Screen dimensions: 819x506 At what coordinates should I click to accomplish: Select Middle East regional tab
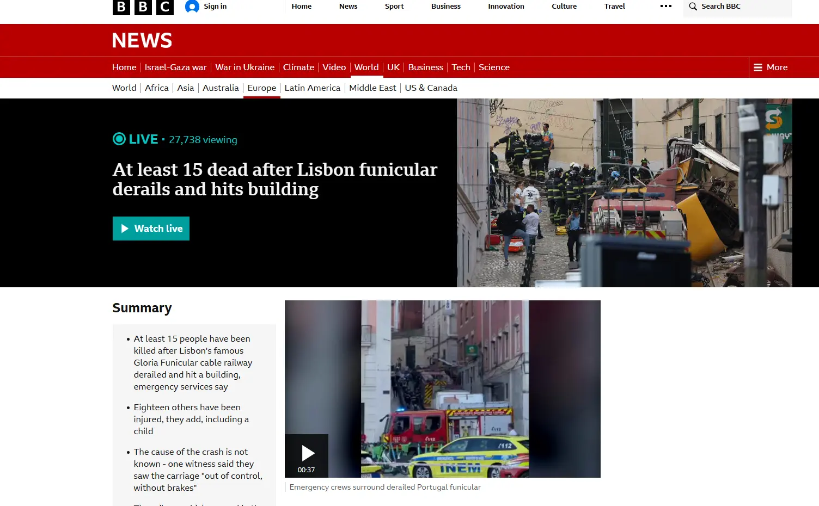click(x=372, y=88)
